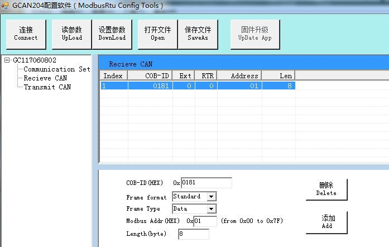Click the UpLoad read parameters button
Image resolution: width=389 pixels, height=247 pixels.
(71, 34)
